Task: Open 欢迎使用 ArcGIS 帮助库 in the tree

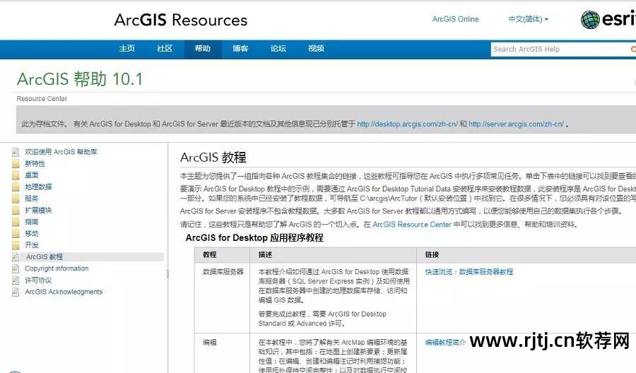Action: pyautogui.click(x=61, y=152)
